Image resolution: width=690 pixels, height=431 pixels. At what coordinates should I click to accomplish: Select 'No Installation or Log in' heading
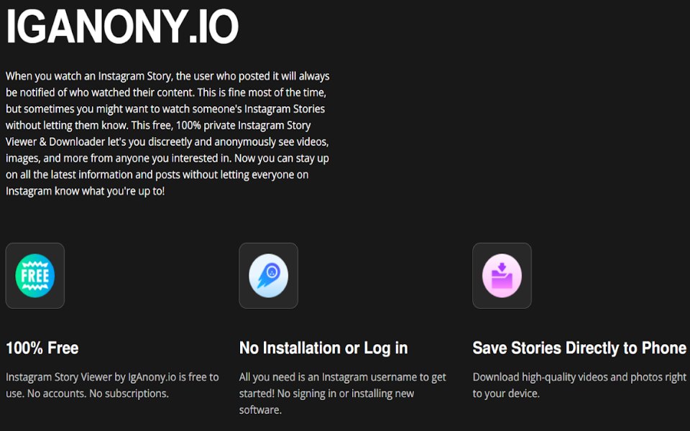coord(323,348)
